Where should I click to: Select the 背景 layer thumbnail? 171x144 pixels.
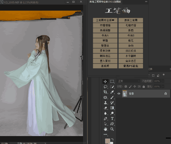click(125, 94)
